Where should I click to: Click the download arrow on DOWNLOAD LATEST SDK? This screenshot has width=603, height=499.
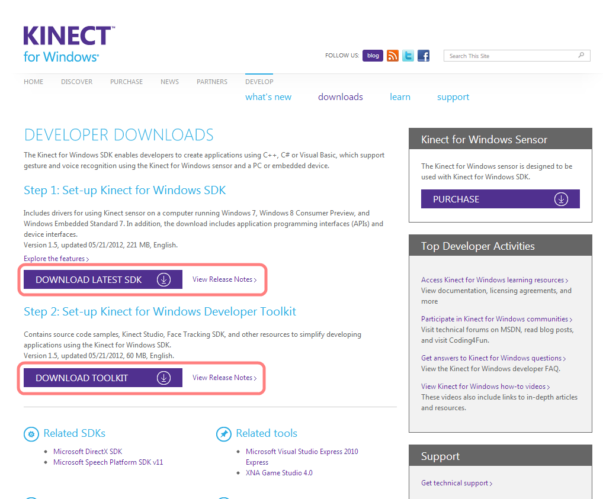click(164, 279)
